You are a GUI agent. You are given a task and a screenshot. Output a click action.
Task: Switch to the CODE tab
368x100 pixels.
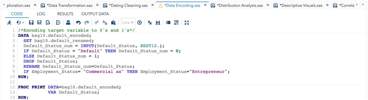tap(17, 14)
